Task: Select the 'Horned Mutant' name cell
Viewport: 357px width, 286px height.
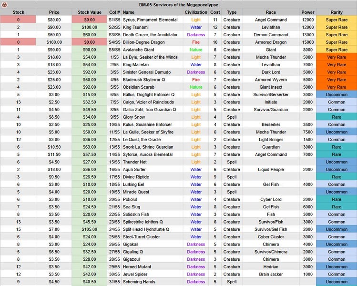Action: [153, 267]
